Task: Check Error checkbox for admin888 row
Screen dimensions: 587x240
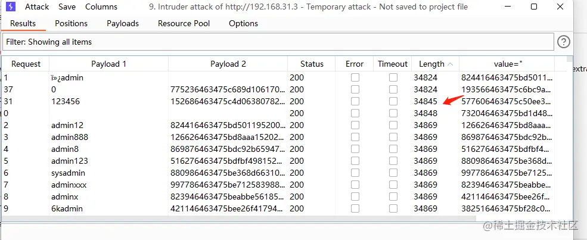Action: click(355, 137)
